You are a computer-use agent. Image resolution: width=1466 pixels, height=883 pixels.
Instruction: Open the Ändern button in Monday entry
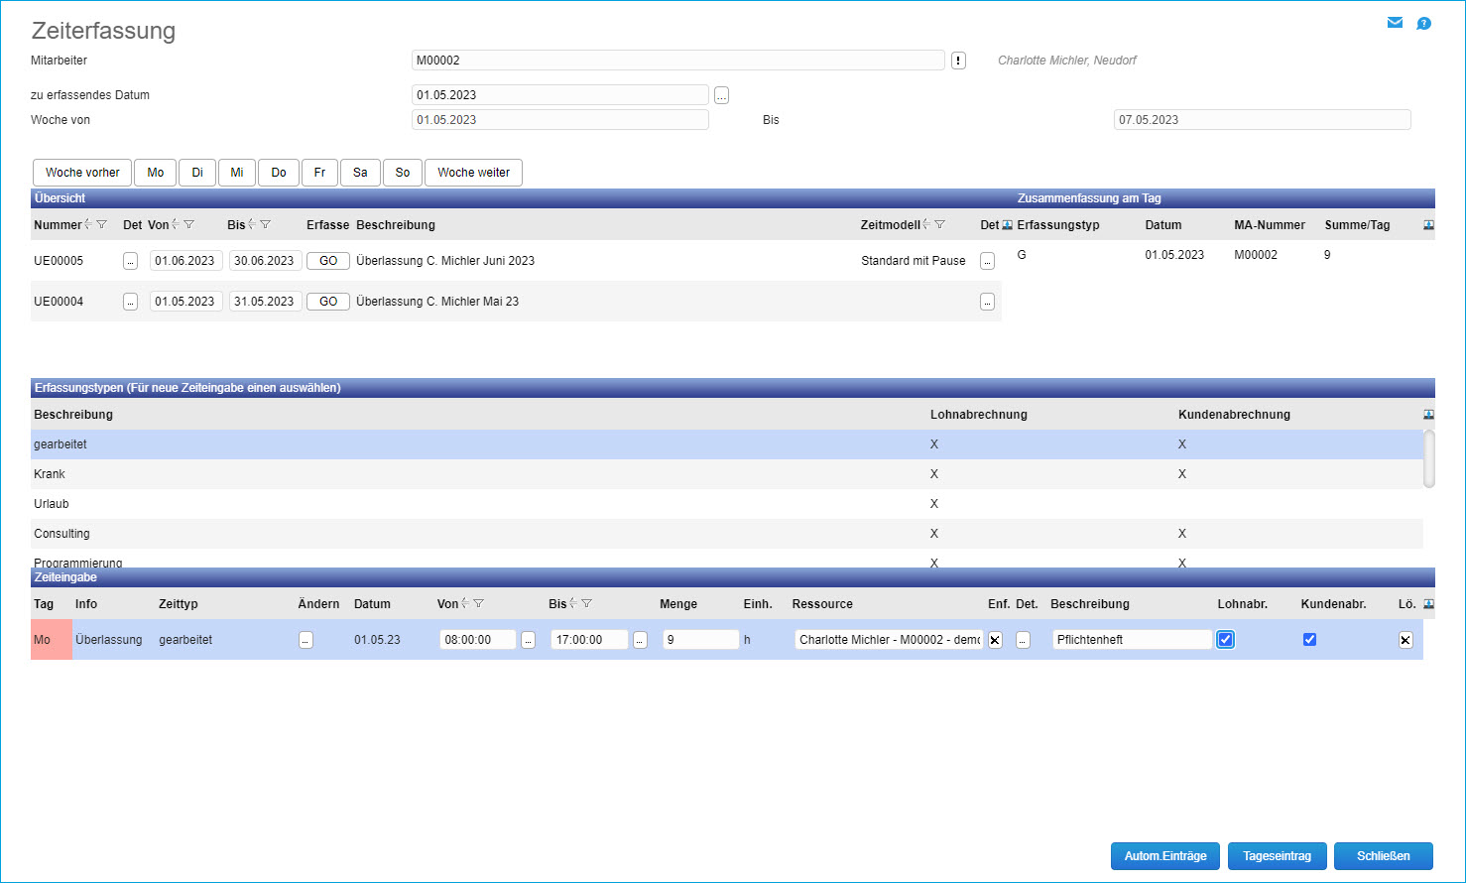(305, 640)
